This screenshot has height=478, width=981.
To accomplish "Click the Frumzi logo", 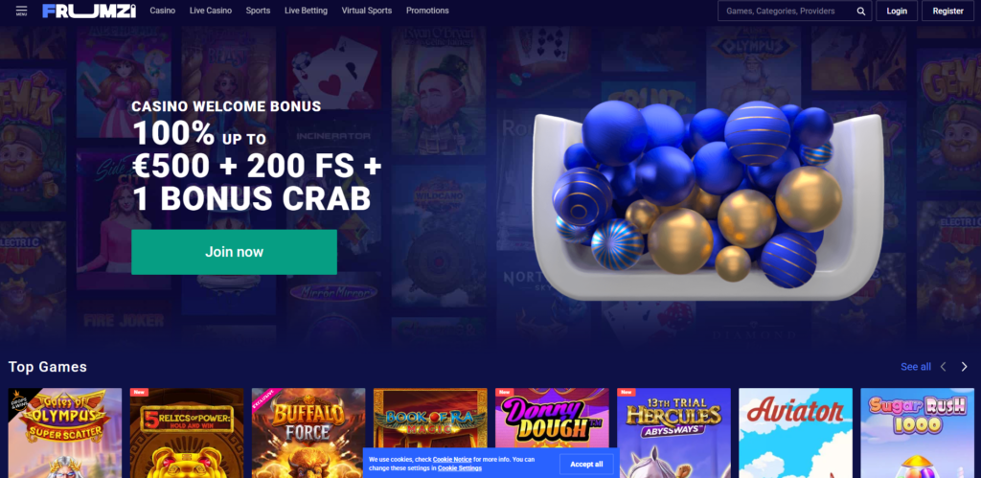I will coord(89,11).
